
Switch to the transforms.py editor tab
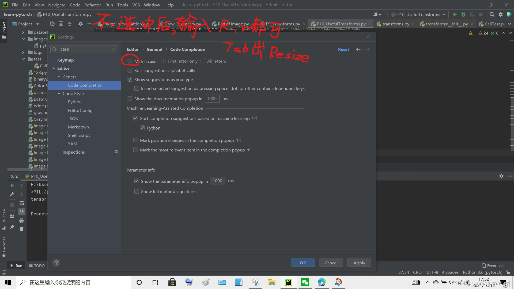(x=395, y=24)
